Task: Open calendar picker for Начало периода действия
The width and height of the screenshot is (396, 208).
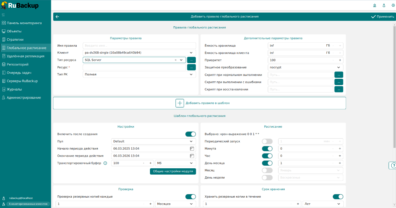Action: pyautogui.click(x=192, y=149)
